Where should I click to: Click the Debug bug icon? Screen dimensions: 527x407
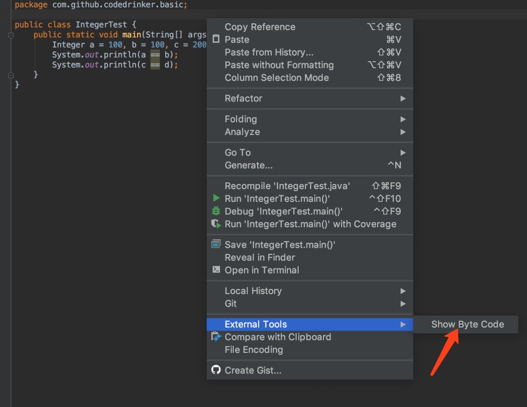(x=216, y=211)
